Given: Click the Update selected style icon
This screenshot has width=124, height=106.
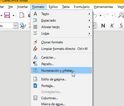Looking at the screenshot, I should point(23,26).
